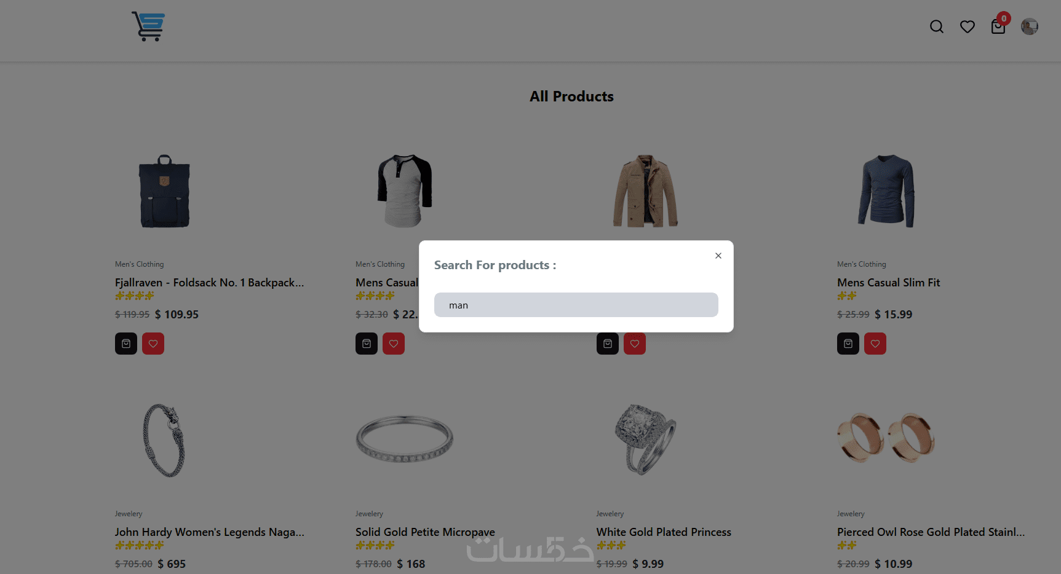
Task: Click the Solid Gold Petite Micropave ring image
Action: [405, 438]
